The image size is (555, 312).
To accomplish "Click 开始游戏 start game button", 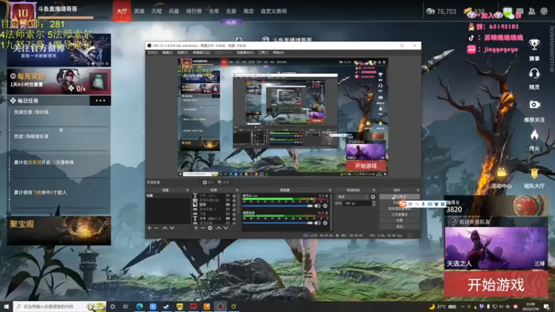I will pyautogui.click(x=496, y=284).
